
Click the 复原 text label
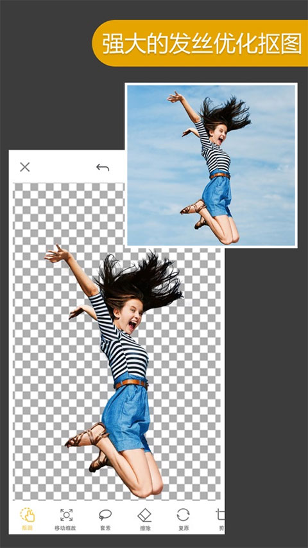[184, 528]
